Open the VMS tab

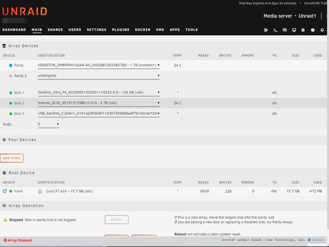coord(160,30)
